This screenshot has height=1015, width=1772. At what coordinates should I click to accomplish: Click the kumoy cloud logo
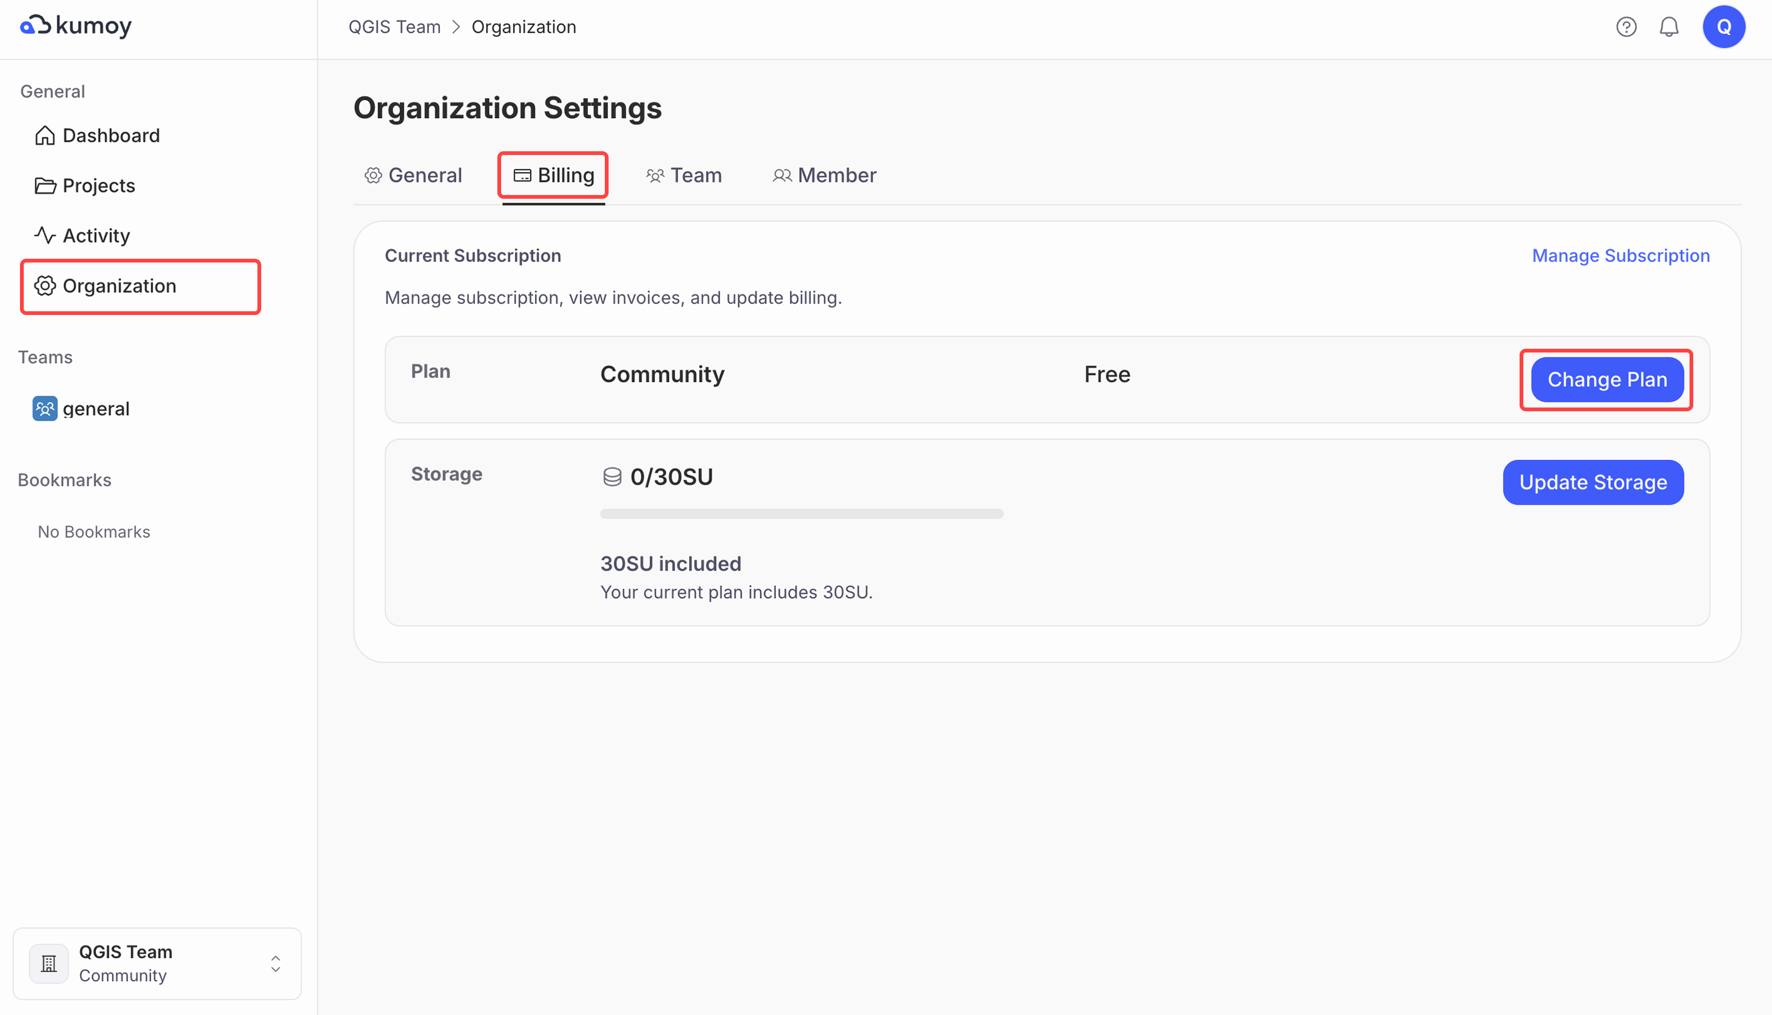point(35,26)
